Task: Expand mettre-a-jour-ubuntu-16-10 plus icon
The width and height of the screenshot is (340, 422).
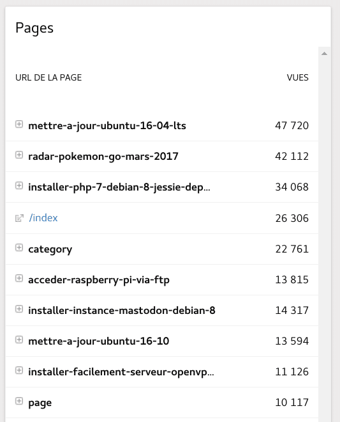Action: point(18,340)
